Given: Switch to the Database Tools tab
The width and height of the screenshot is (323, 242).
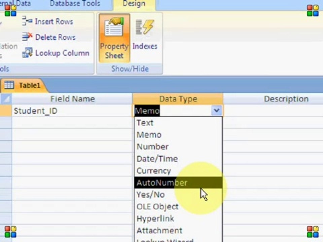Looking at the screenshot, I should 75,3.
